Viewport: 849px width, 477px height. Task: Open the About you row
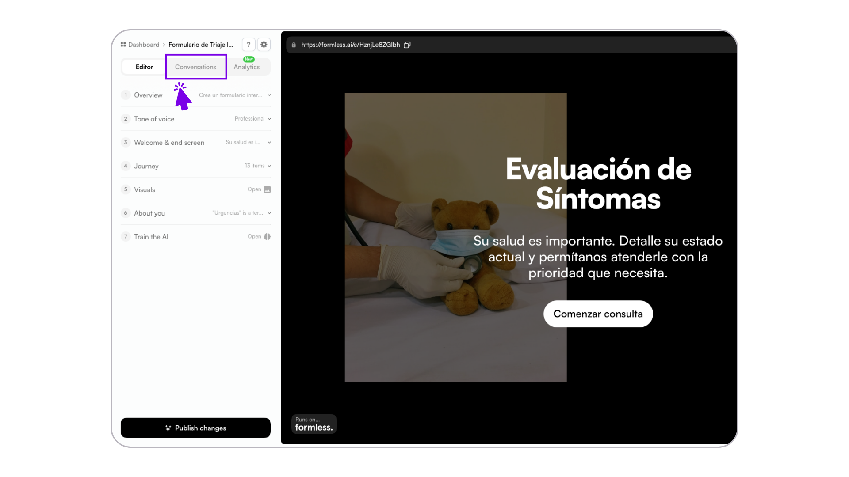pyautogui.click(x=195, y=213)
